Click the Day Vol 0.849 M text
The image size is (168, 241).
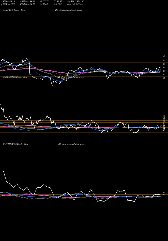coord(75,4)
